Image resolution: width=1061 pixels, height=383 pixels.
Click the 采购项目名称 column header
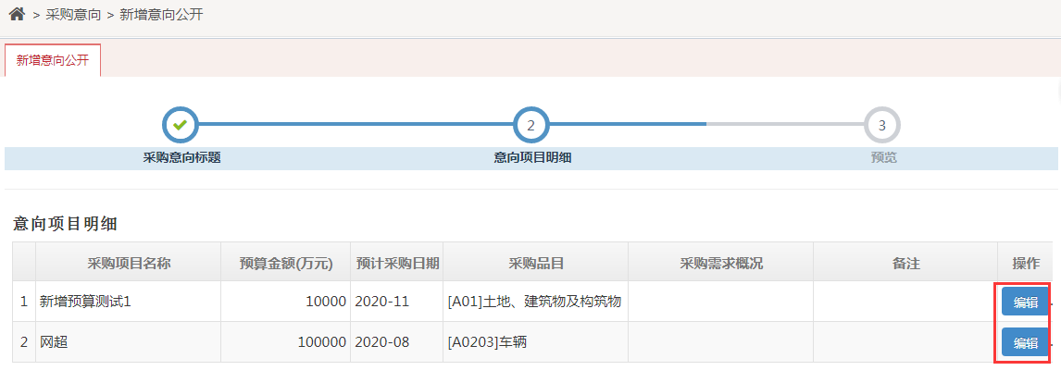(129, 263)
